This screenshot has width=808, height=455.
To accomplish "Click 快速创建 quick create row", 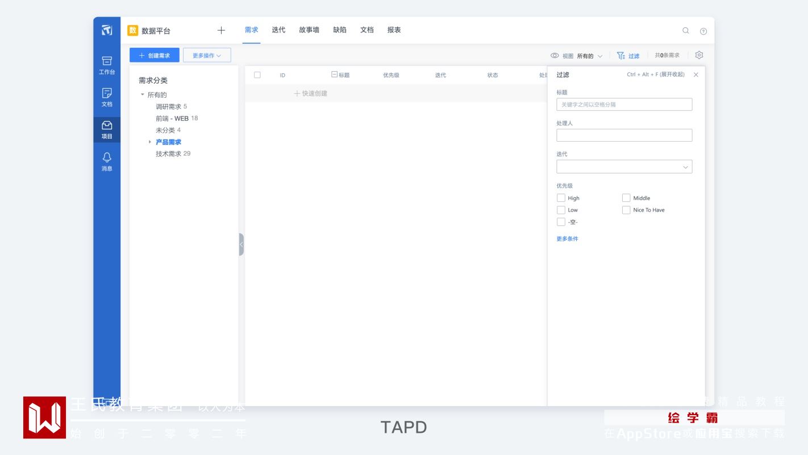I will pos(311,93).
